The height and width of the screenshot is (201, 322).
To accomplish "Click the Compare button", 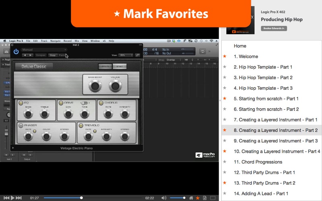I will (x=41, y=55).
